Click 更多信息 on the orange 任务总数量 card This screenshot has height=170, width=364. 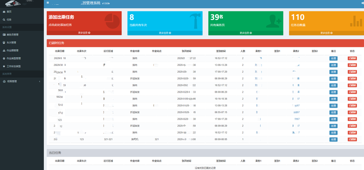point(326,33)
